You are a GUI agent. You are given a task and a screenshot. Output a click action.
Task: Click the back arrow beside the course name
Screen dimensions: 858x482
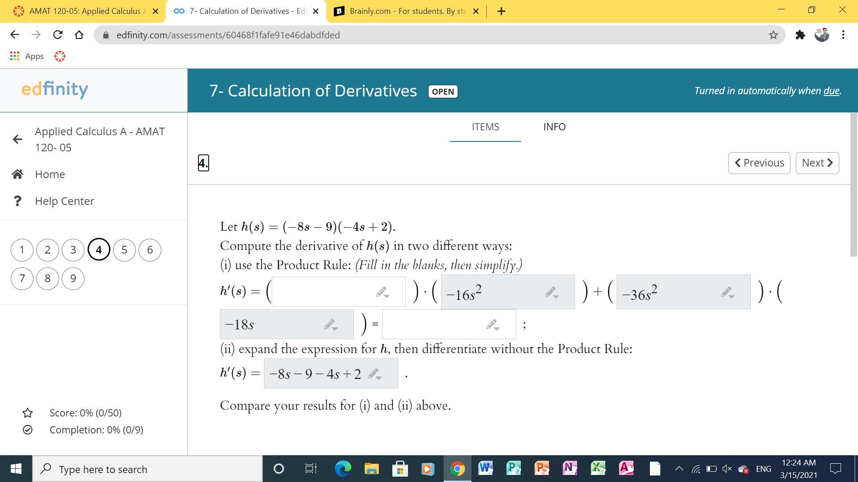[x=17, y=139]
